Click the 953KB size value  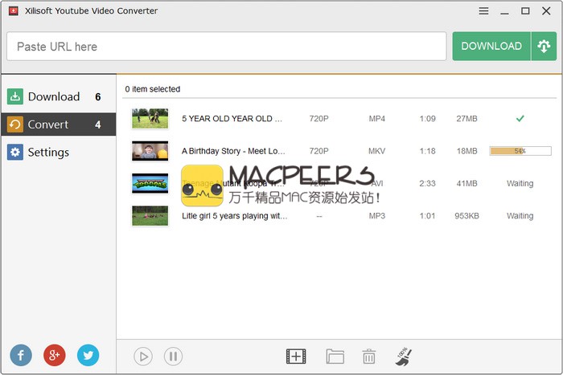click(x=466, y=216)
